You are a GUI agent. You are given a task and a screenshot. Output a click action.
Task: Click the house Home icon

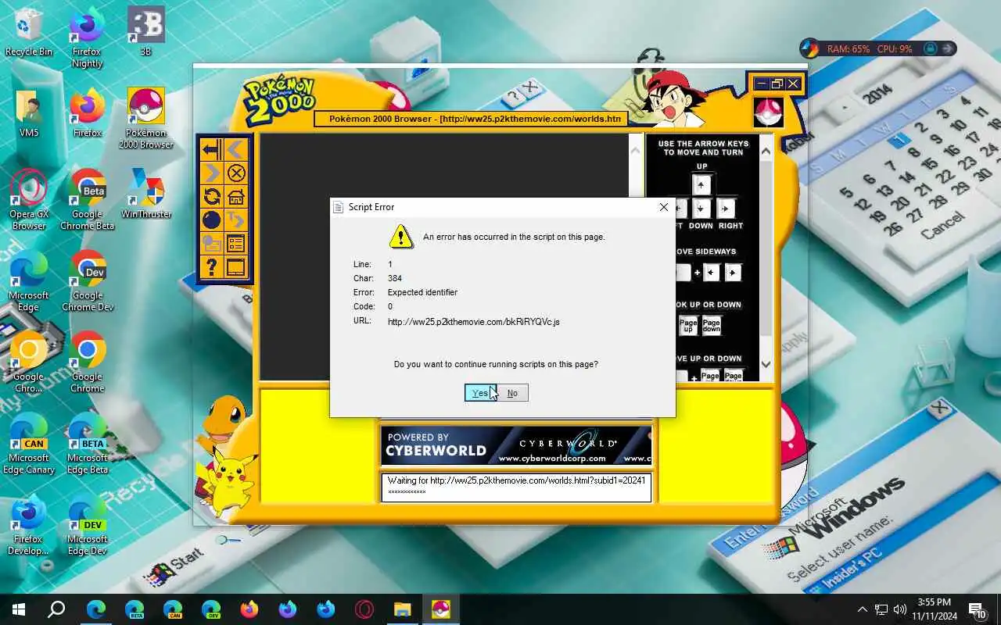(x=236, y=197)
